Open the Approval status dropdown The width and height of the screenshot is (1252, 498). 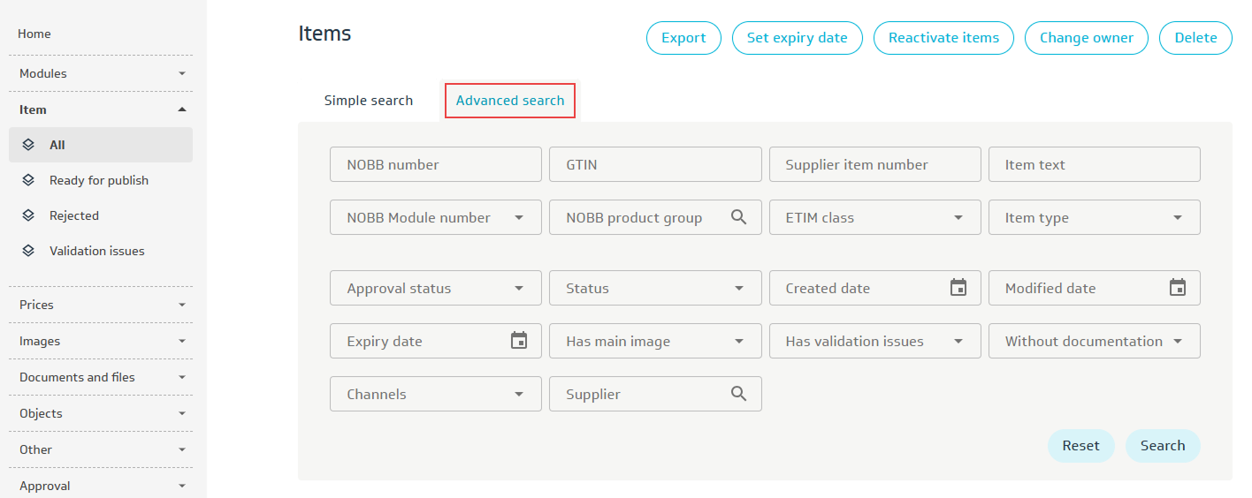[435, 288]
